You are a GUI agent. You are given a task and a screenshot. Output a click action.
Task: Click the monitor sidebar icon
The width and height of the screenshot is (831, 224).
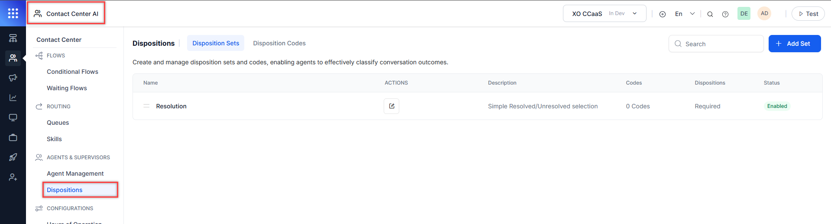[13, 117]
